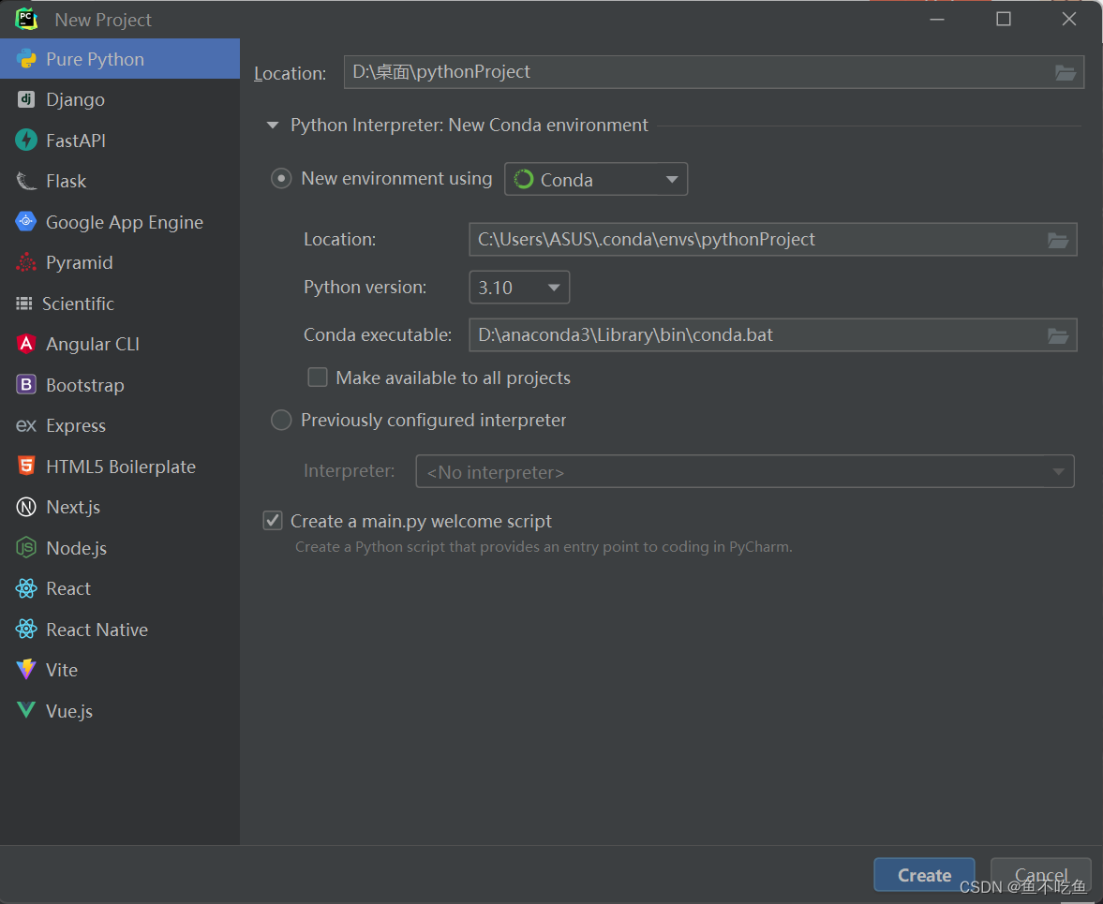This screenshot has width=1103, height=904.
Task: Click the Flask horn icon
Action: tap(26, 182)
